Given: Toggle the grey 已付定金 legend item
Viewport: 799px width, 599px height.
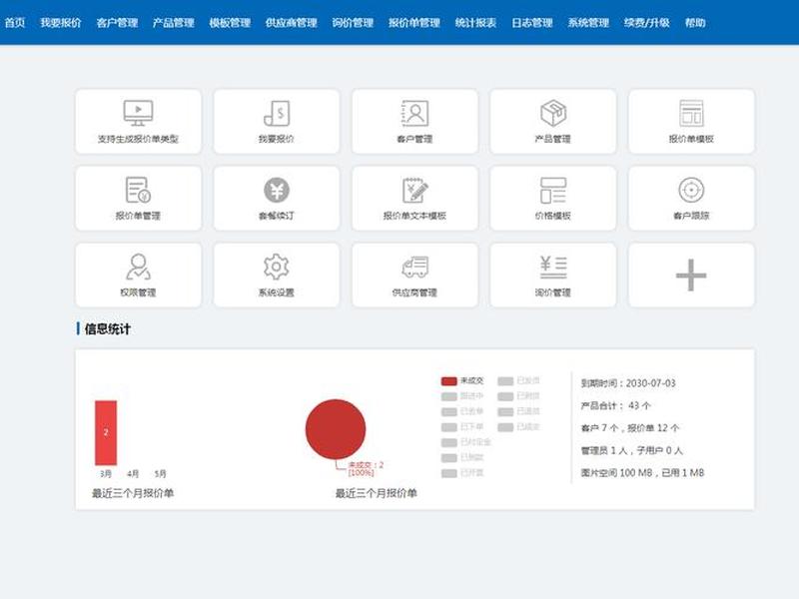Looking at the screenshot, I should 465,442.
